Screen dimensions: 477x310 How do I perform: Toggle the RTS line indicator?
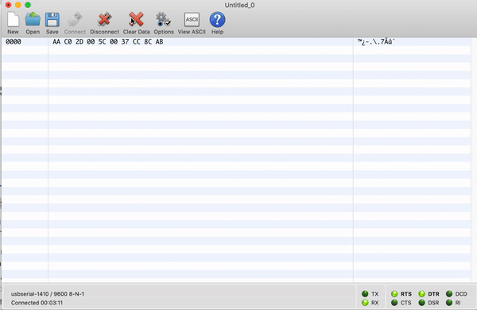tap(394, 293)
